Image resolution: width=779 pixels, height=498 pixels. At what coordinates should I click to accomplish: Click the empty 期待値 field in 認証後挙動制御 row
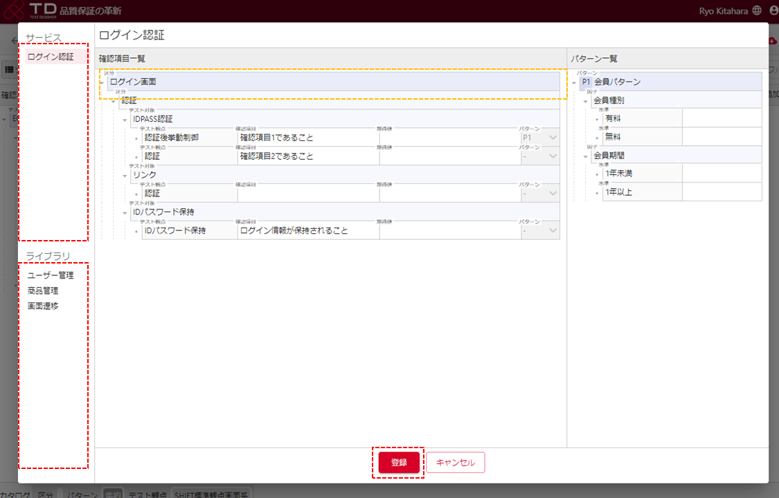click(450, 138)
